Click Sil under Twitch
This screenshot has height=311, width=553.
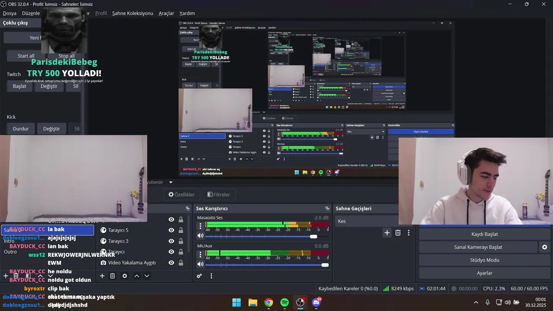point(76,86)
